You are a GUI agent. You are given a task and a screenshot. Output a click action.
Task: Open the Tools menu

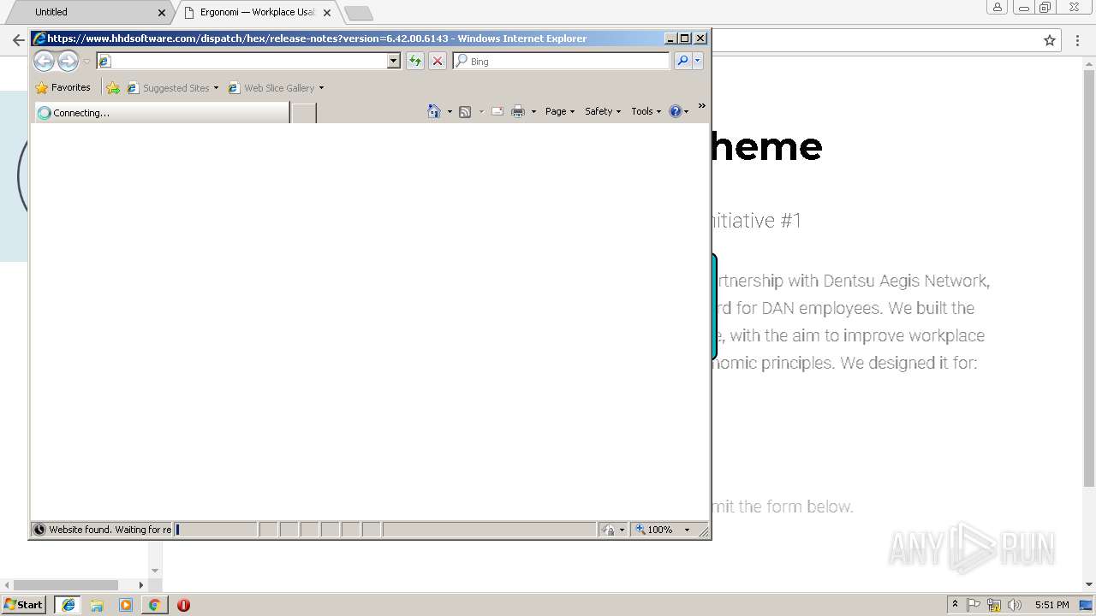(x=646, y=111)
